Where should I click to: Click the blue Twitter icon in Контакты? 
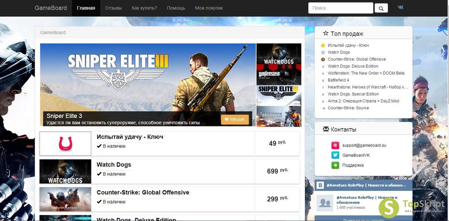pos(335,155)
